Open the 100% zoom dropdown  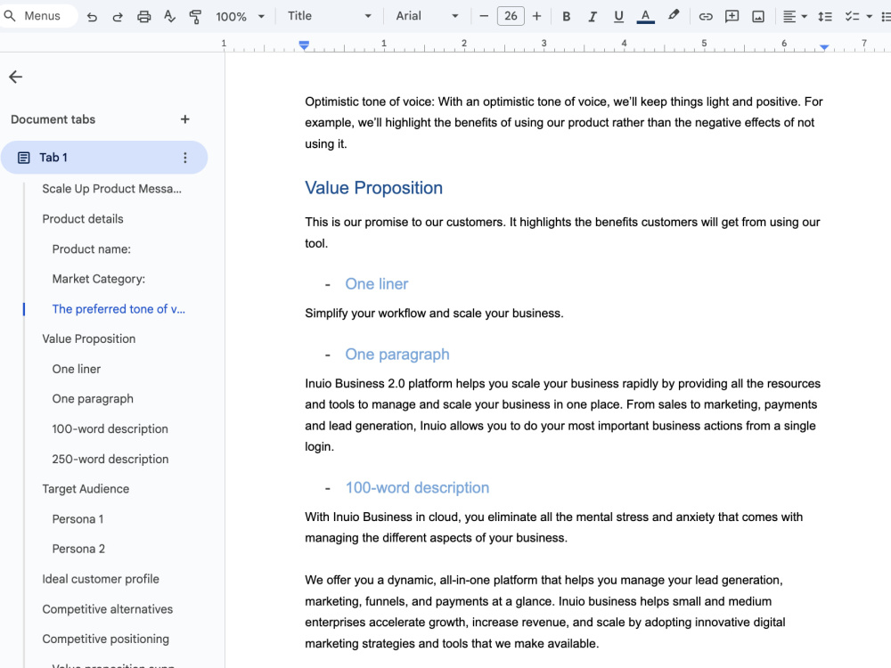pyautogui.click(x=240, y=16)
